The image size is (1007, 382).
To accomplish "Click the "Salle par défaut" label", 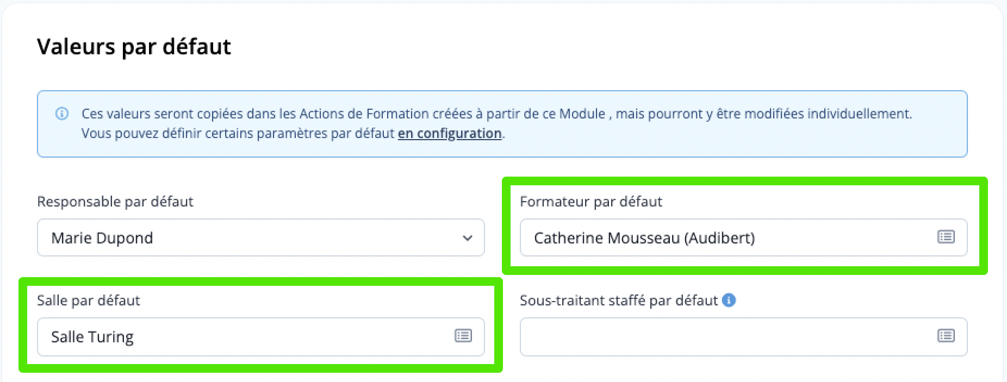I will [x=89, y=300].
